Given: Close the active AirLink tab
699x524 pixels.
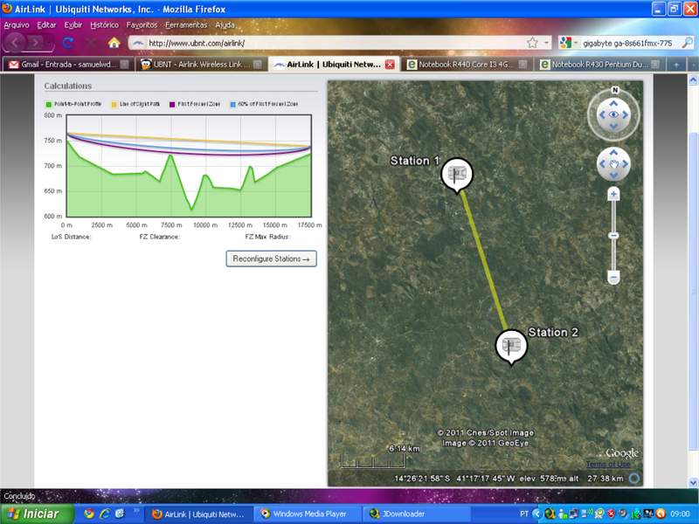Looking at the screenshot, I should (x=390, y=64).
